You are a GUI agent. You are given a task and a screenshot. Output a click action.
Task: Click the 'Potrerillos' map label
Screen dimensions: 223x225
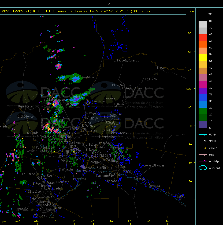pyautogui.click(x=45, y=148)
